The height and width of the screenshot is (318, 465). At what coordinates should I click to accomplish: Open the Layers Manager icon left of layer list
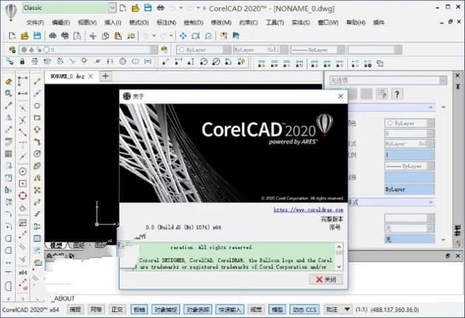[12, 50]
